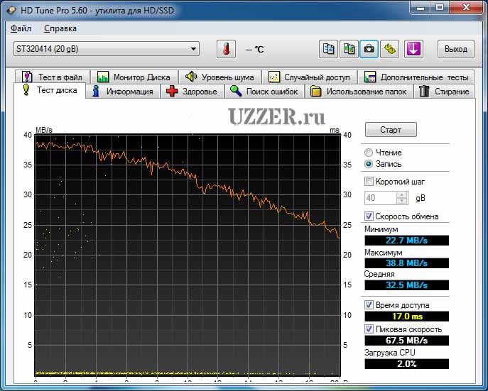The width and height of the screenshot is (488, 391).
Task: Uncheck the Время доступа checkbox
Action: pos(369,305)
